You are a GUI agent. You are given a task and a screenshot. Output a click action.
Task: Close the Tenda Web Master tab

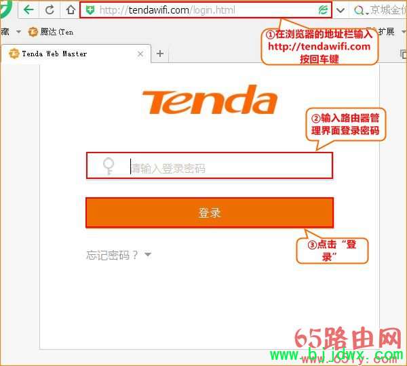(140, 54)
